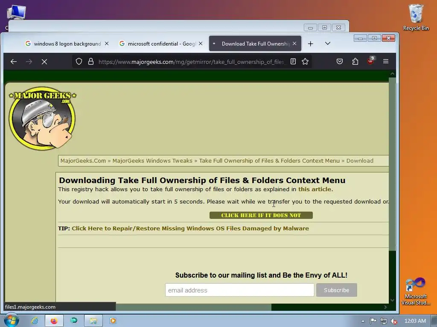Click the MajorGeeks logo

pos(42,118)
